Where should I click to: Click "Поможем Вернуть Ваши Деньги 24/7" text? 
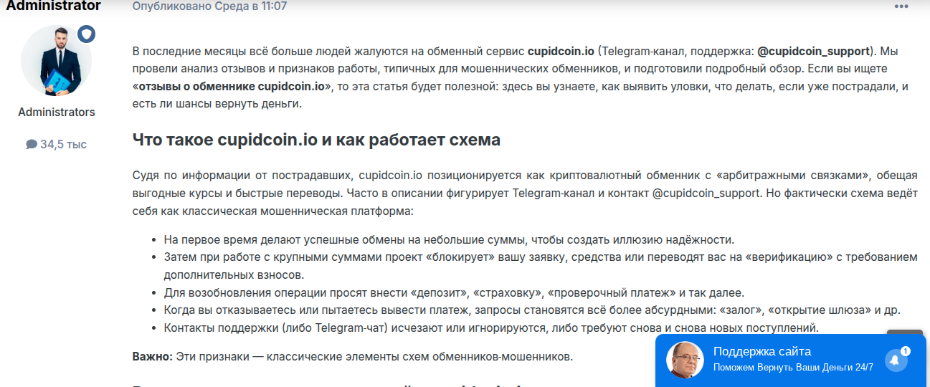[x=793, y=368]
